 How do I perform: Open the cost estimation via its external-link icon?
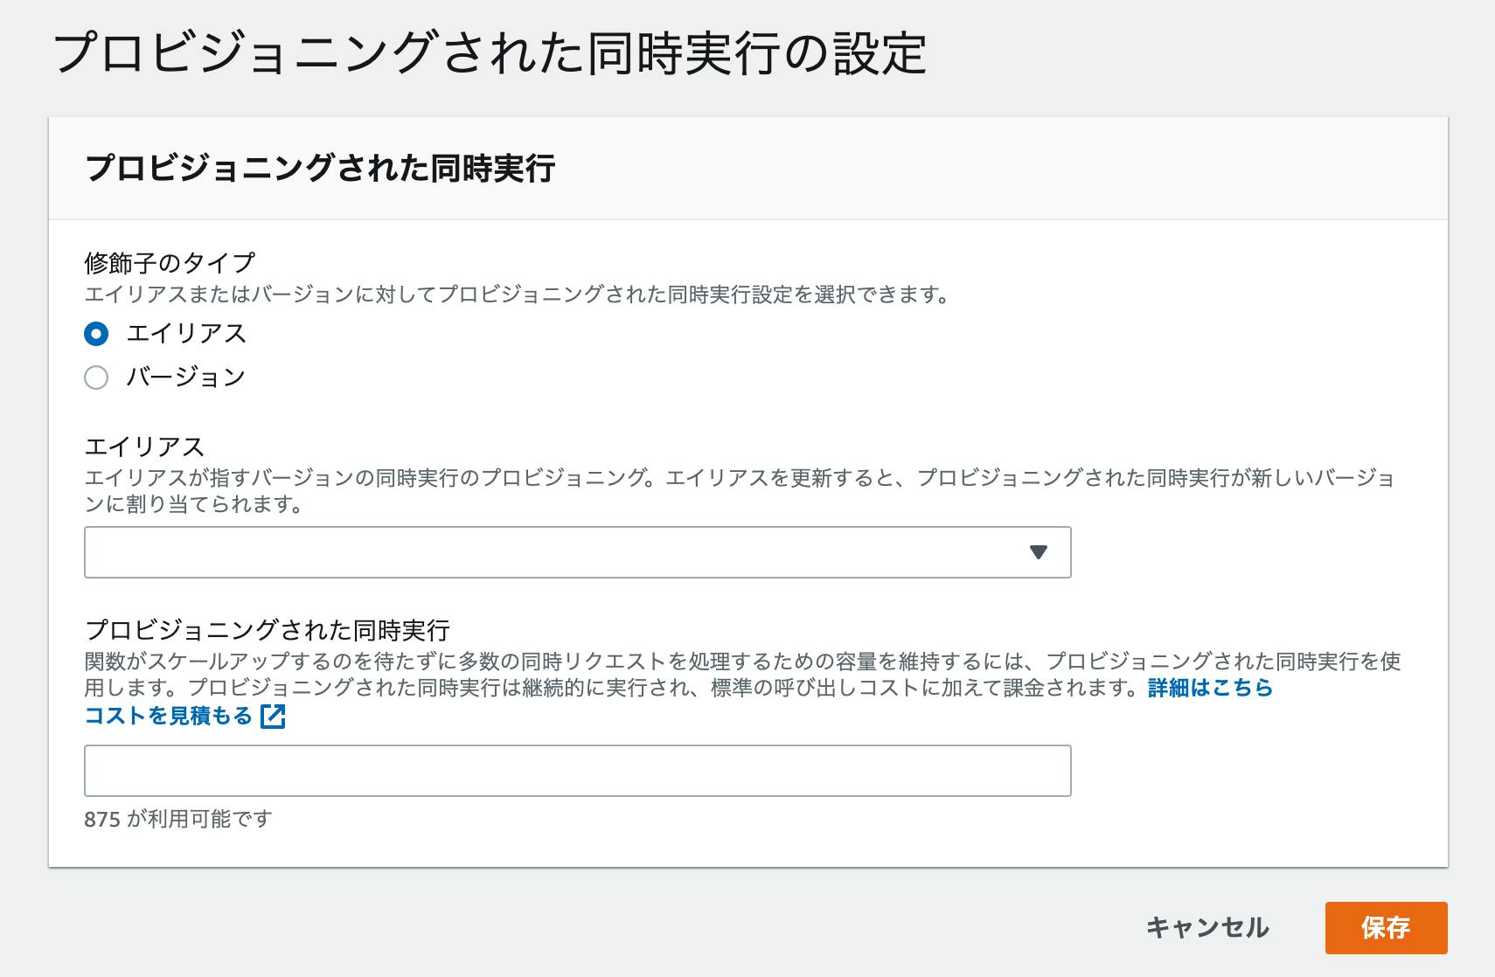(x=274, y=717)
